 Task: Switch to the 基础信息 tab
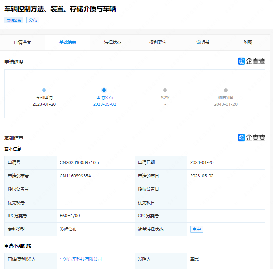[x=68, y=42]
